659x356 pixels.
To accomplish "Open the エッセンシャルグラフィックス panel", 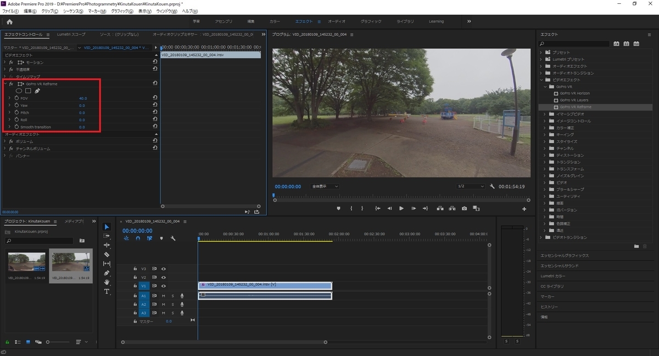I will (x=565, y=255).
